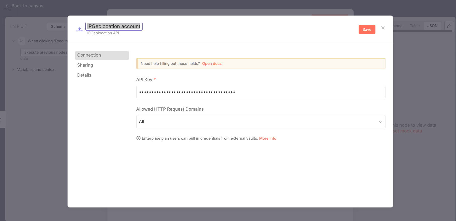Click the cursor trigger node icon
Image resolution: width=456 pixels, height=221 pixels.
pos(21,41)
